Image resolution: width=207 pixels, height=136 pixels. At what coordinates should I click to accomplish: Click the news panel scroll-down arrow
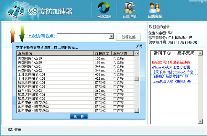[200, 121]
